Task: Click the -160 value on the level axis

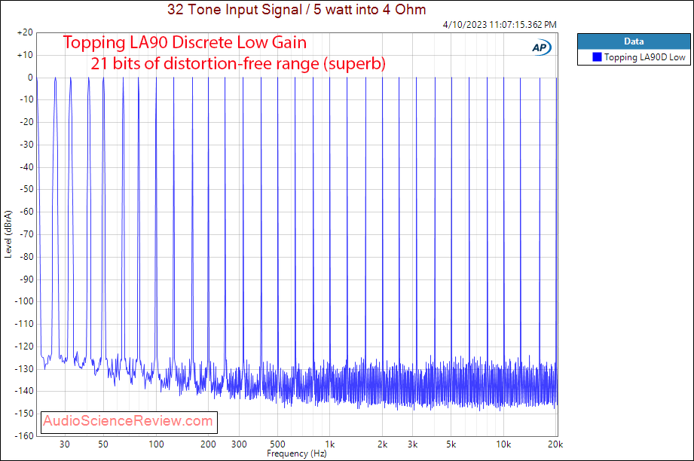Action: [24, 436]
